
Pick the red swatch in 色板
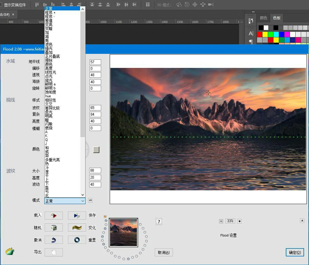[x=260, y=34]
